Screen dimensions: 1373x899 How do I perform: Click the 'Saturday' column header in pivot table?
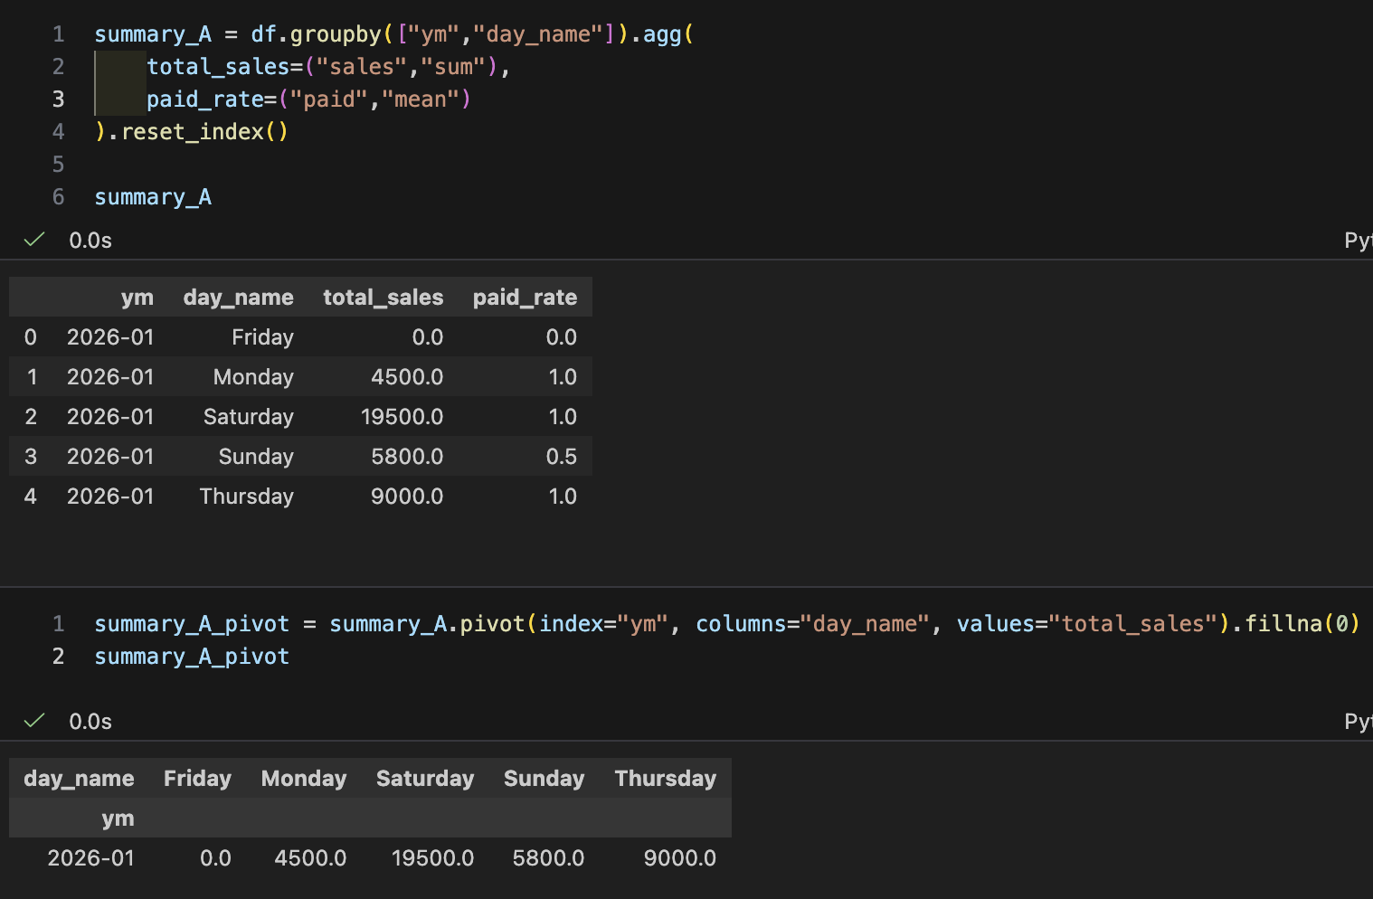(x=425, y=779)
